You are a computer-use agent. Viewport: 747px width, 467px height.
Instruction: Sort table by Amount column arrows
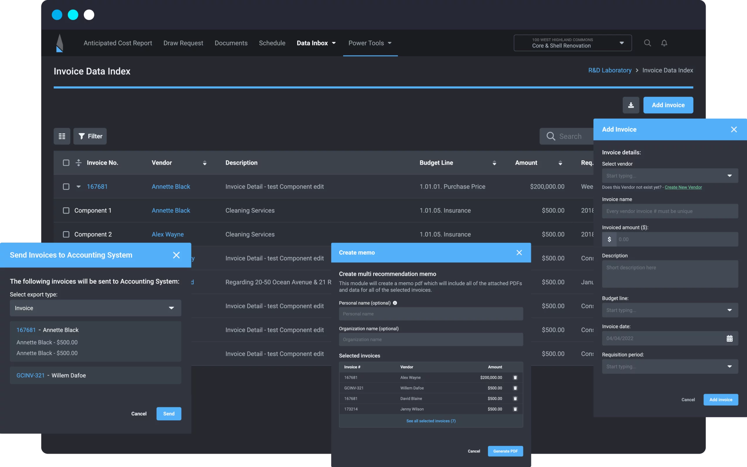click(x=560, y=163)
